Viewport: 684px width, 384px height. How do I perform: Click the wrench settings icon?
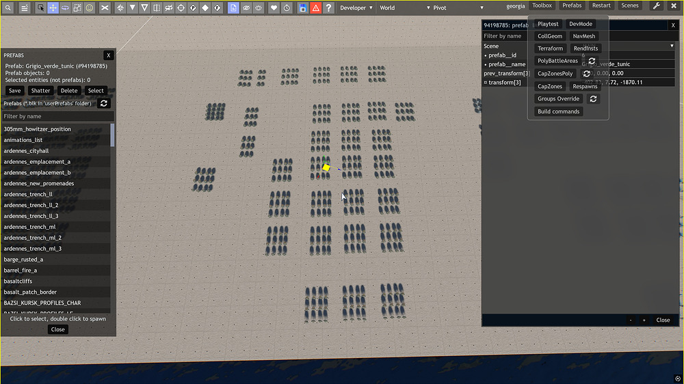[656, 5]
